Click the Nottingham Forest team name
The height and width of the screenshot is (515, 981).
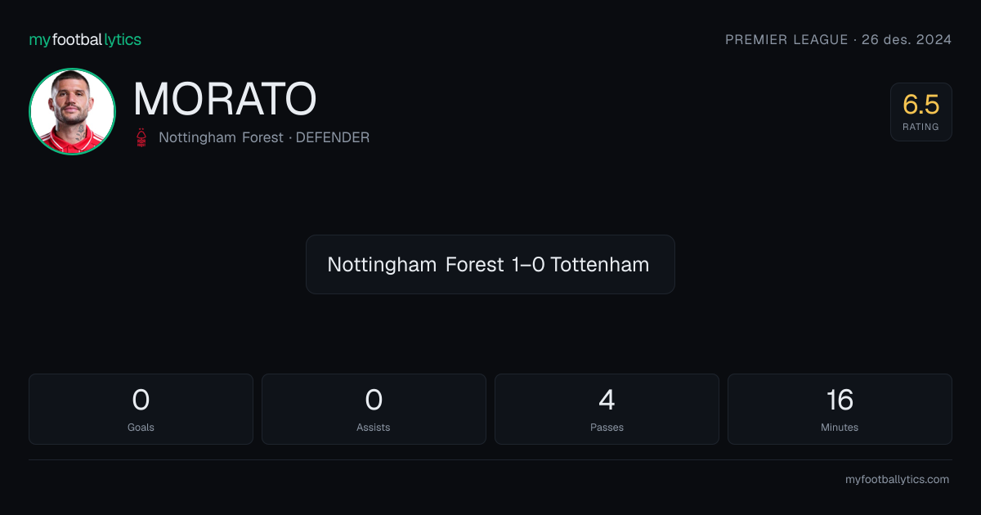[x=219, y=137]
